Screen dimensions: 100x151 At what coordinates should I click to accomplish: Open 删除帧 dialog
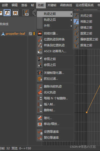point(55,110)
